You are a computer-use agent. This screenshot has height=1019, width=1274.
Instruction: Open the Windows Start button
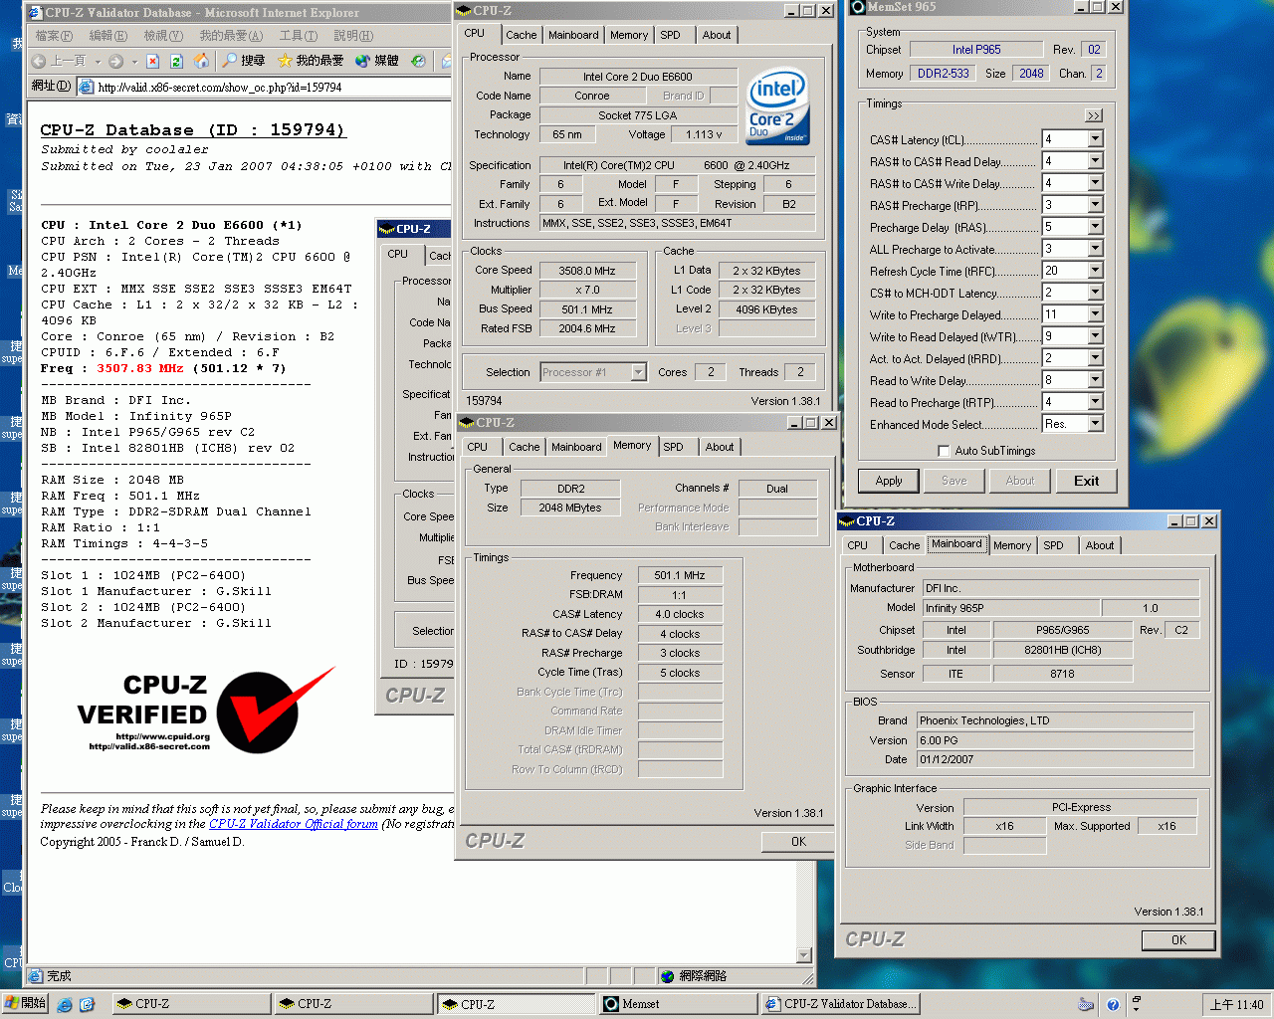pos(25,1003)
